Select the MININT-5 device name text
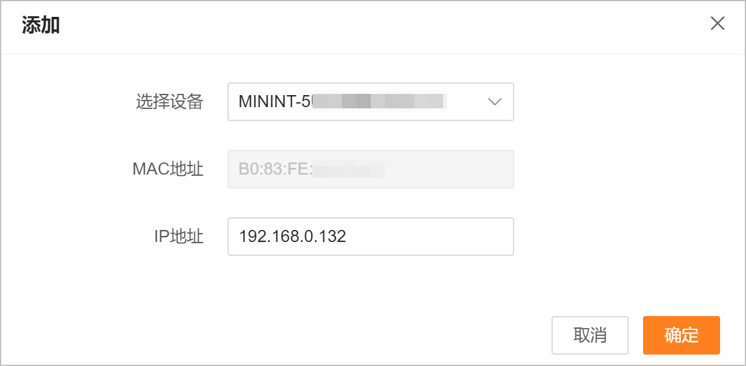Viewport: 746px width, 366px height. pos(275,102)
